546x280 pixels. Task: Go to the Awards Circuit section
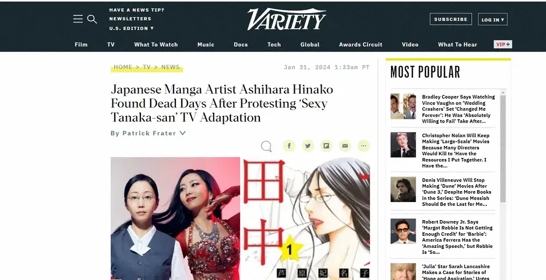pos(360,45)
